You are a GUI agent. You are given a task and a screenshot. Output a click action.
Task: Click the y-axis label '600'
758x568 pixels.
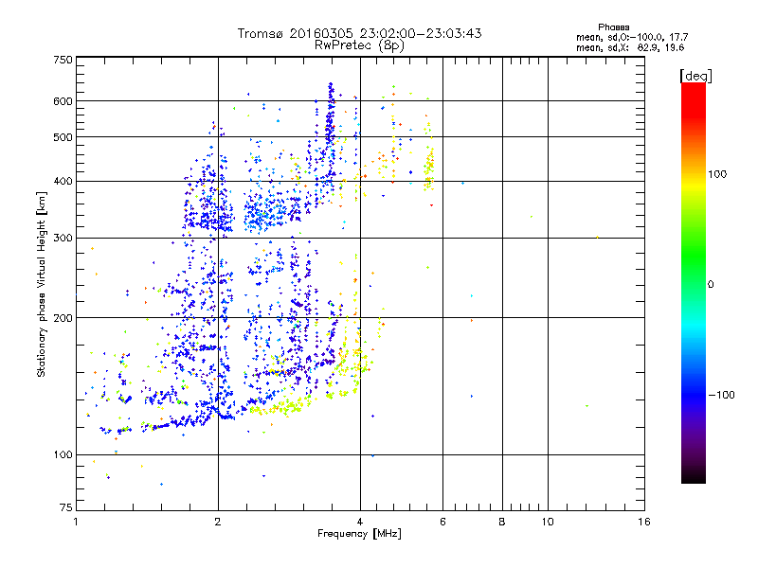(63, 101)
